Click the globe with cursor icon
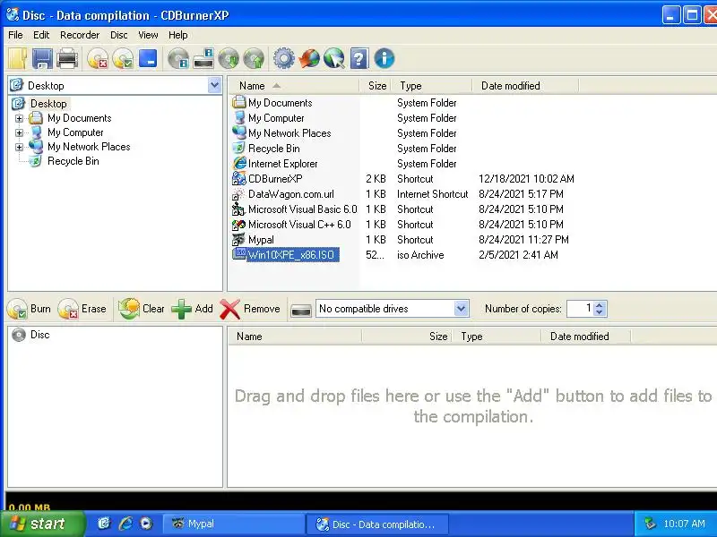Screen dimensions: 717x537 coord(334,58)
